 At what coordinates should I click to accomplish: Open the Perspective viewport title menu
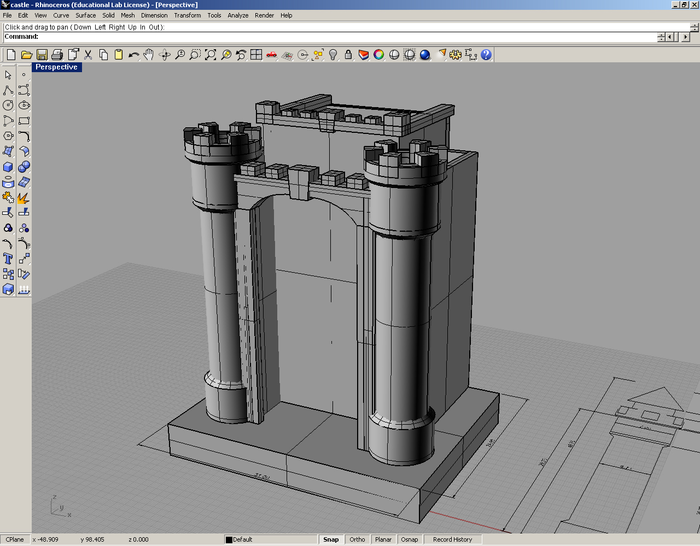tap(56, 67)
